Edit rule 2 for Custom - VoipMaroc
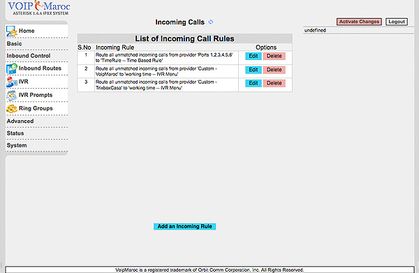419x273 pixels. [x=253, y=70]
